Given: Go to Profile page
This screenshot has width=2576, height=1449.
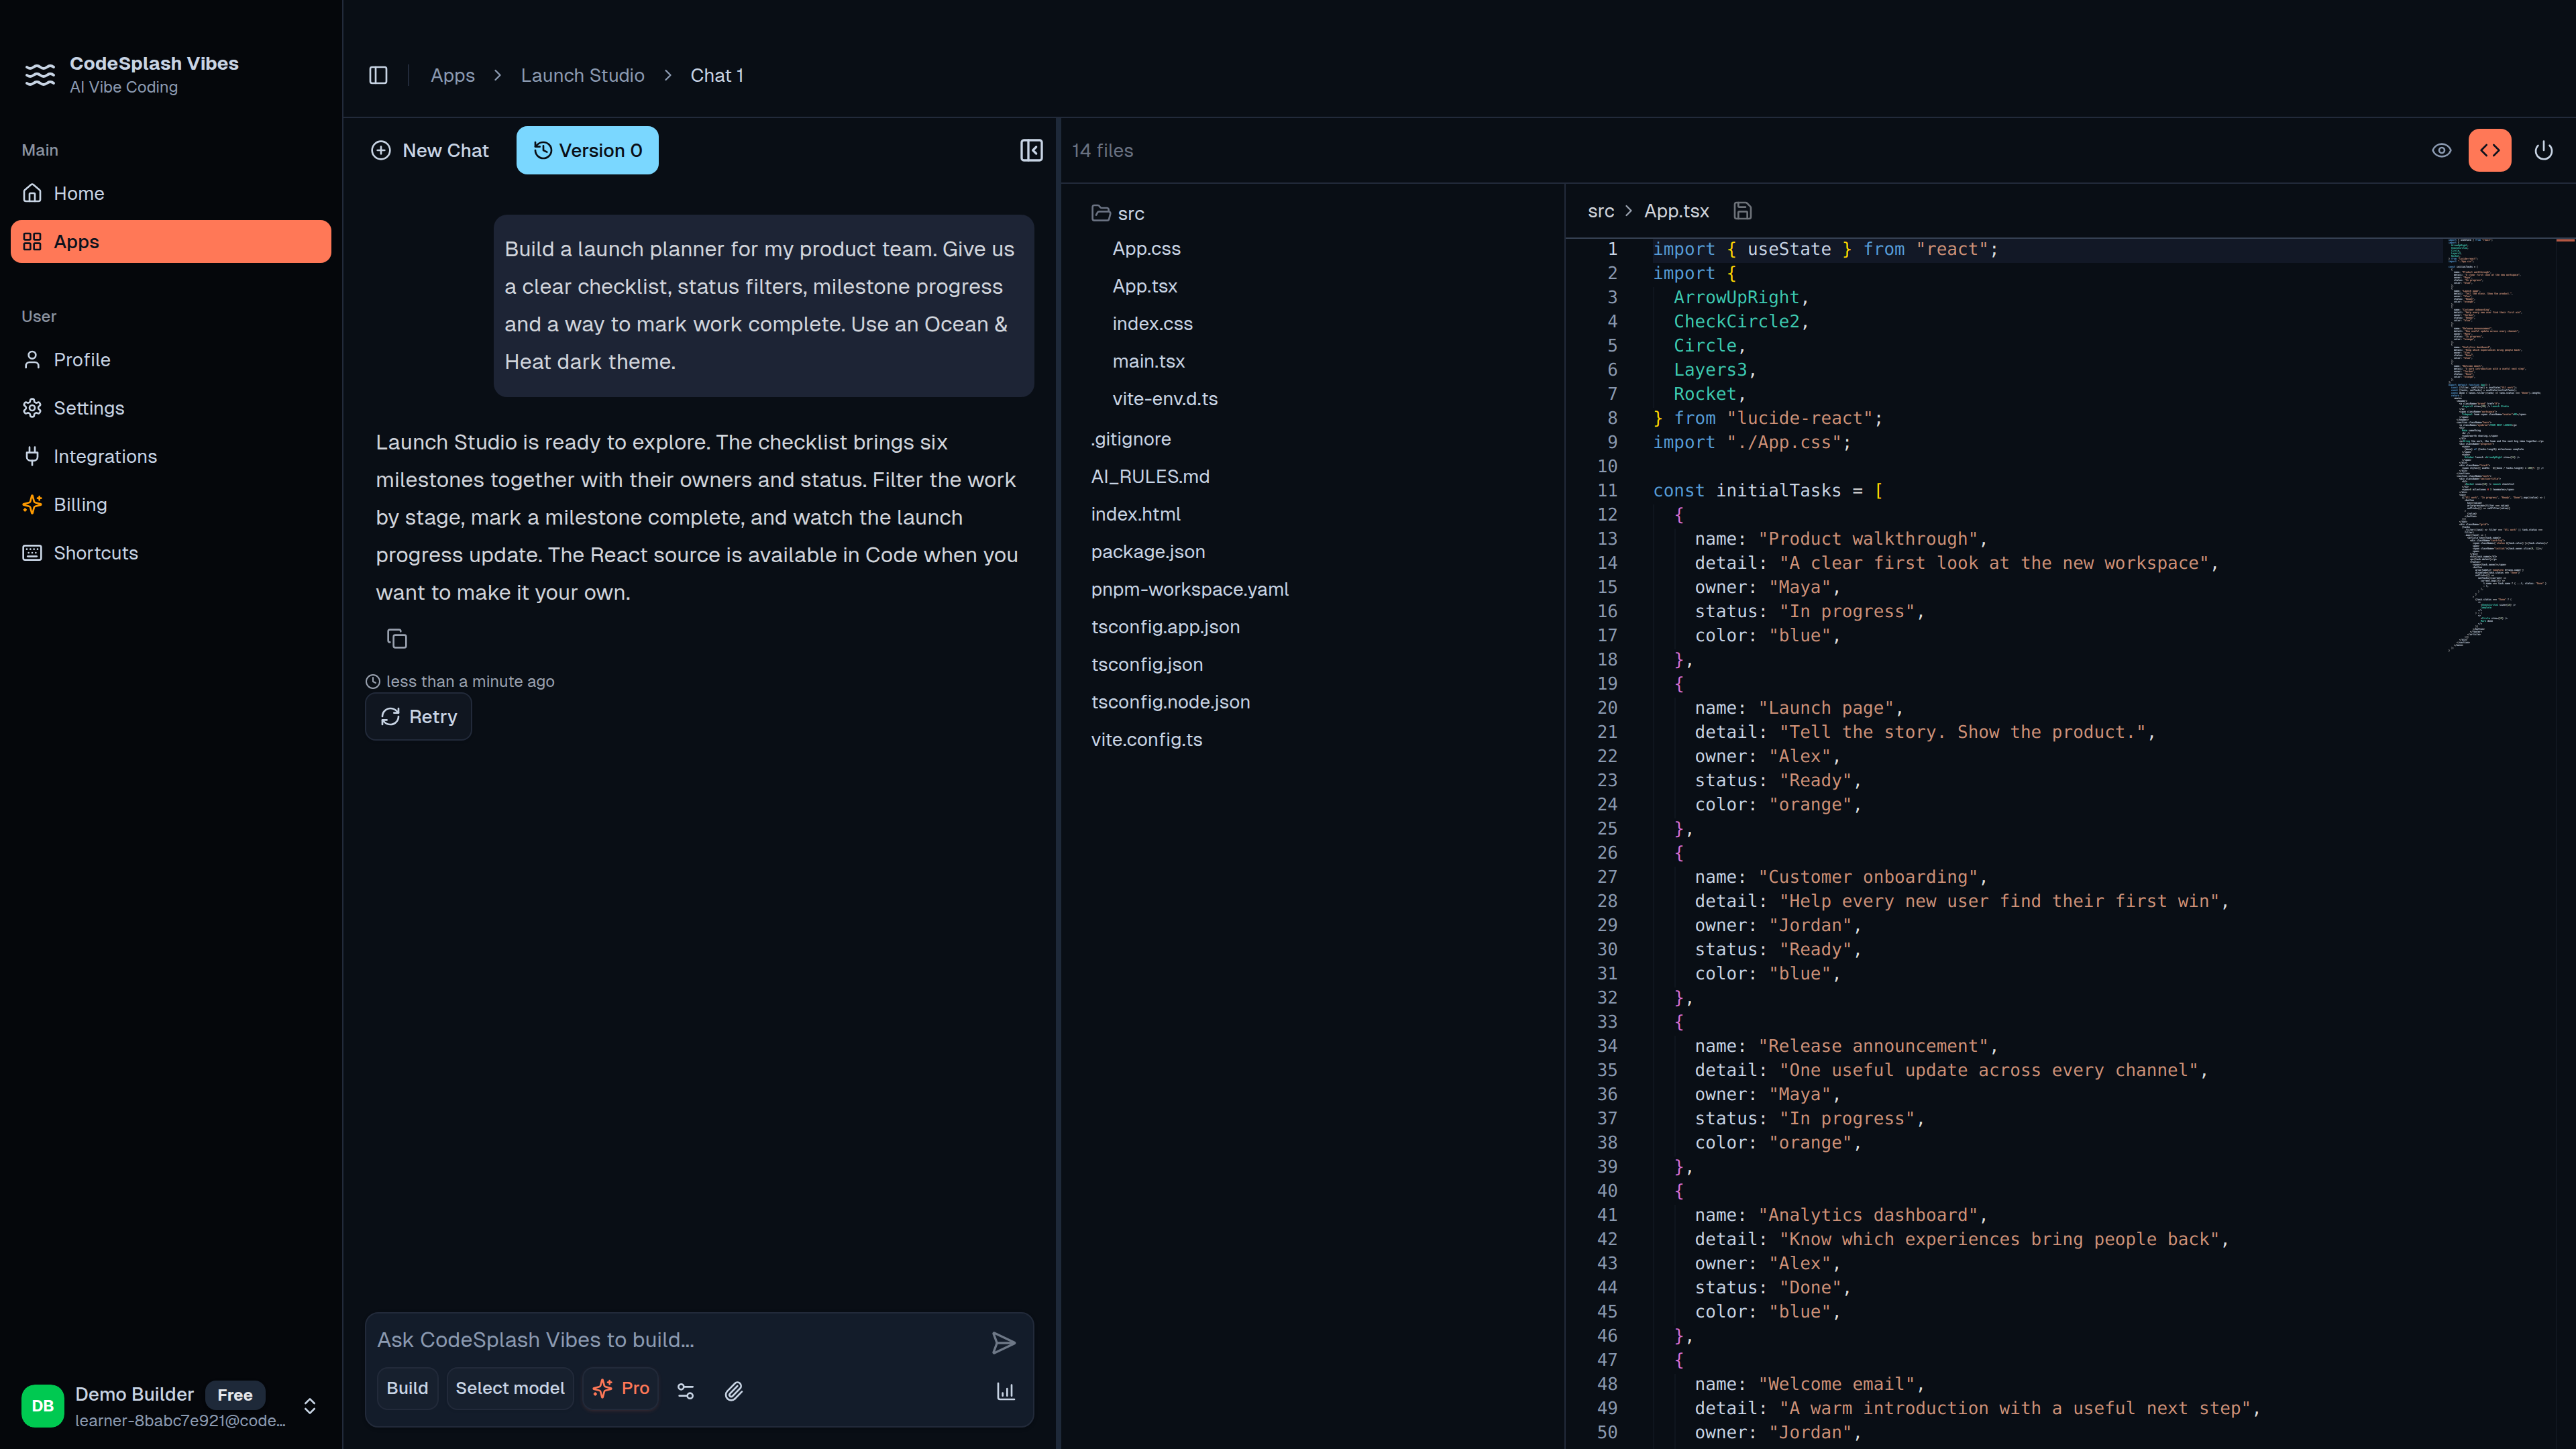Looking at the screenshot, I should coord(171,359).
